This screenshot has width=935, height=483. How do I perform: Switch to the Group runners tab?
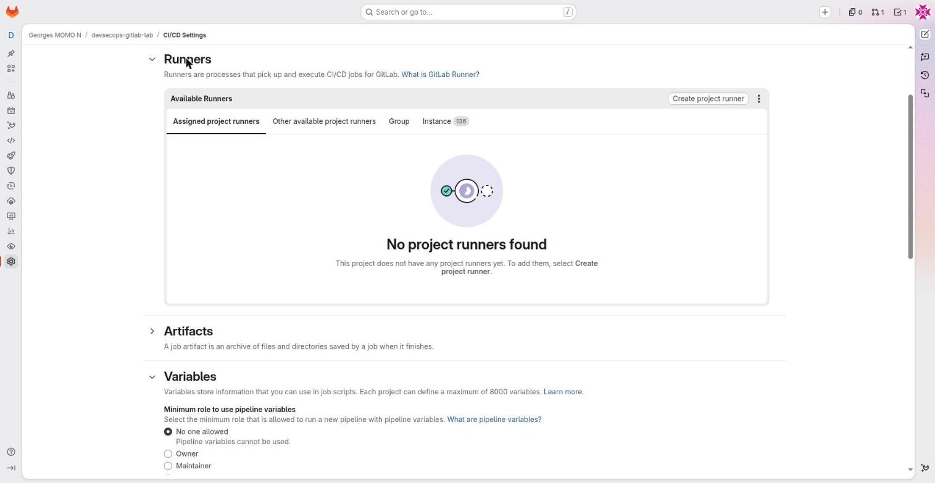(x=399, y=121)
